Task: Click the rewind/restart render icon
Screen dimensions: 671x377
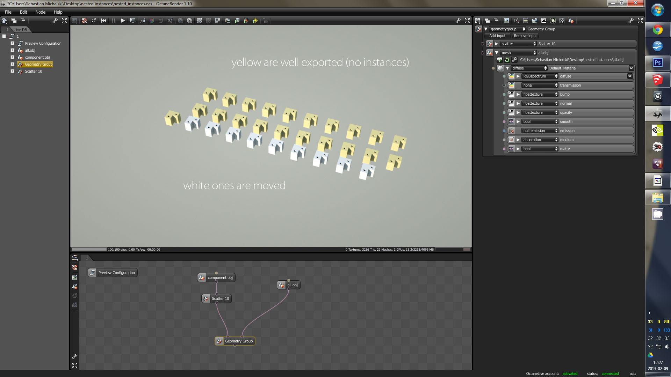Action: pyautogui.click(x=103, y=21)
